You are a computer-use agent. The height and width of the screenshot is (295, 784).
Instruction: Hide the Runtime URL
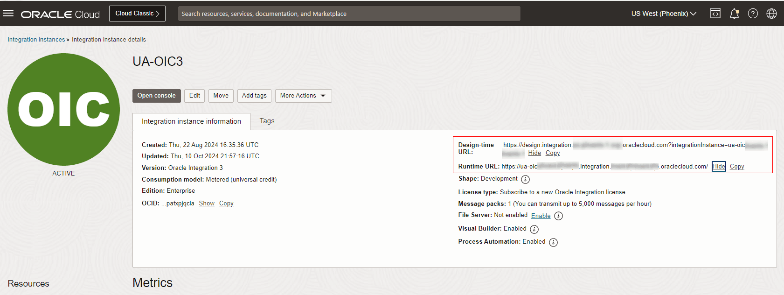pos(719,167)
